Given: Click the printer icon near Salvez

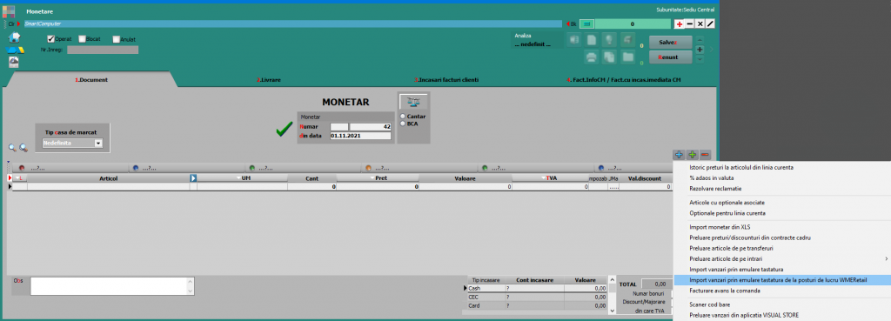Looking at the screenshot, I should (592, 57).
